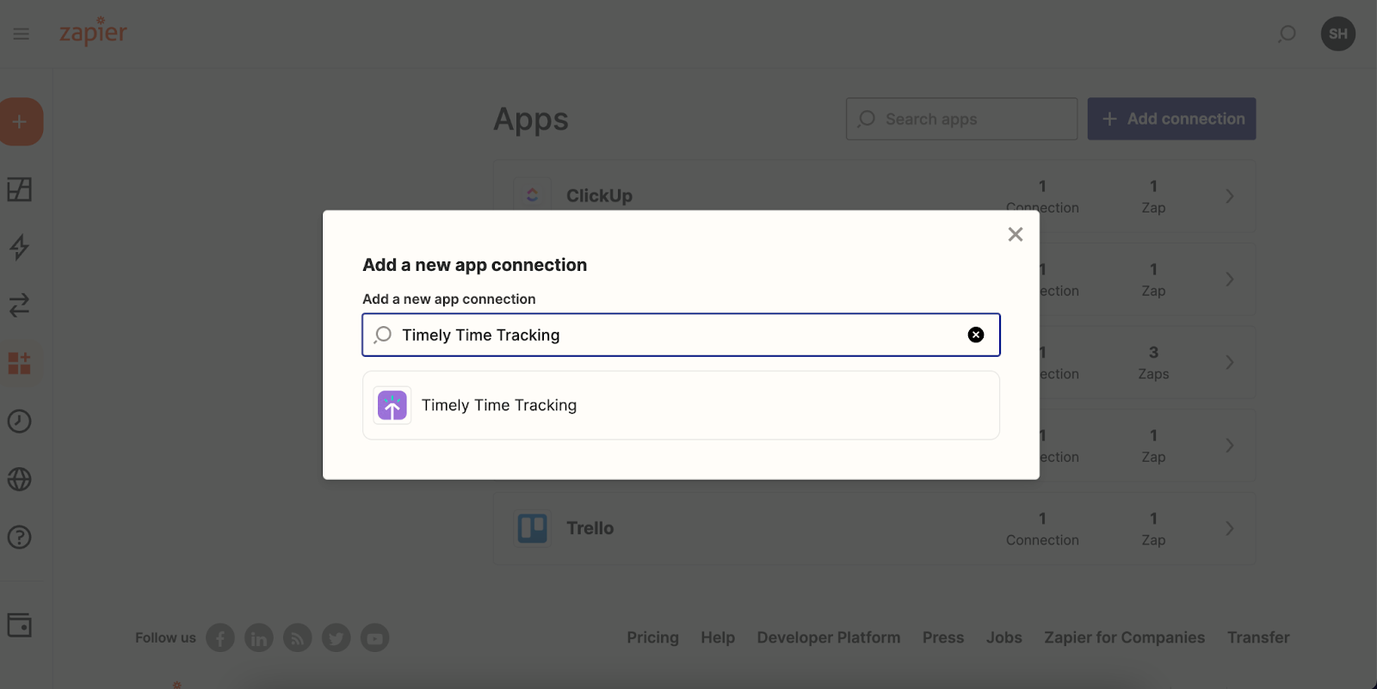The height and width of the screenshot is (689, 1377).
Task: Open the Zapier for Companies footer link
Action: coord(1125,637)
